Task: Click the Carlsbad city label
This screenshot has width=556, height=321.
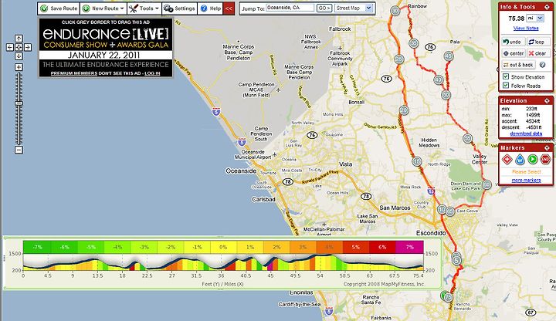Action: pyautogui.click(x=263, y=200)
